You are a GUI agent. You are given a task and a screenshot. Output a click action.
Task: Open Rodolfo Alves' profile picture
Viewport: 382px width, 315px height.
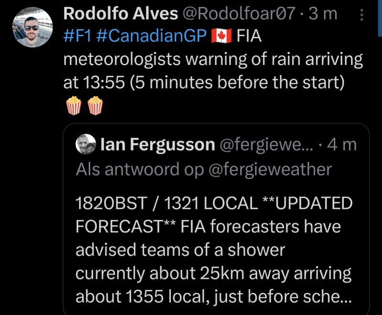[x=32, y=29]
